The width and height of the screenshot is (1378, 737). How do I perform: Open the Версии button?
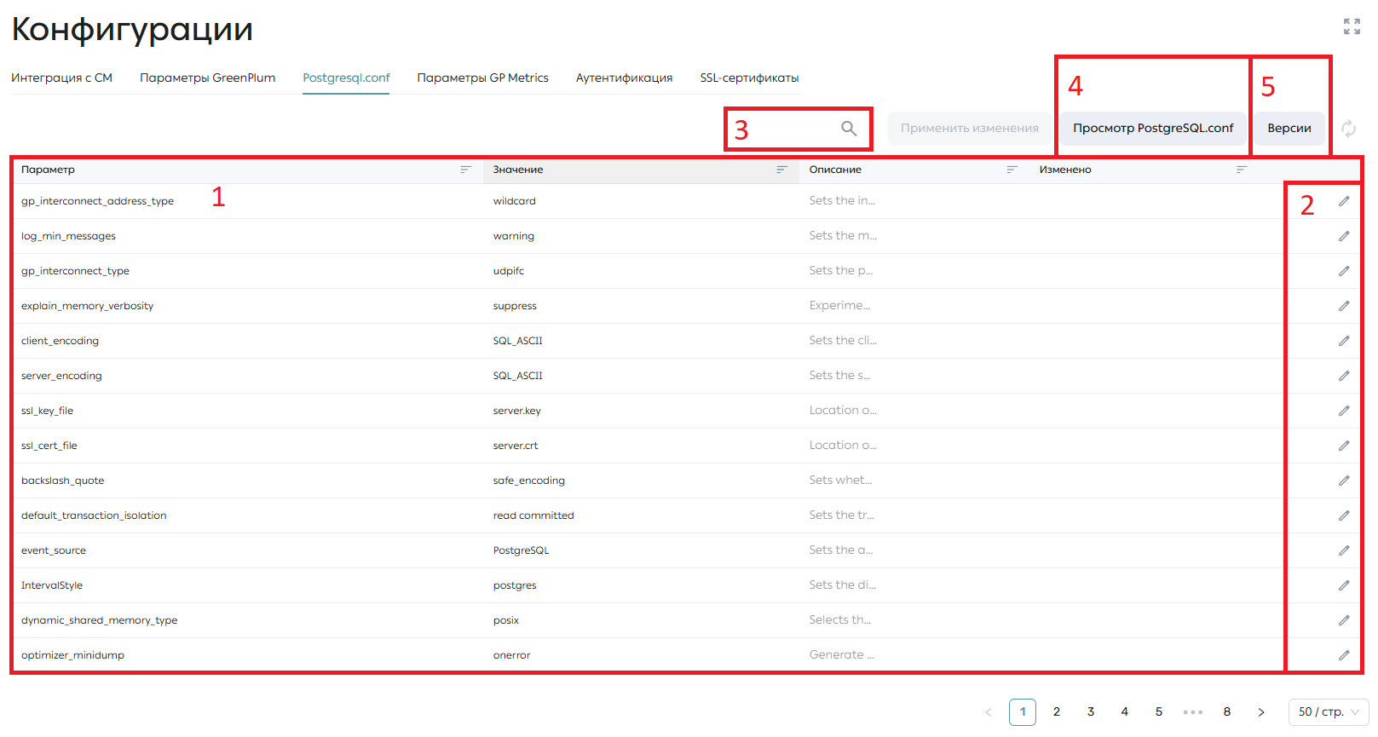[1289, 128]
